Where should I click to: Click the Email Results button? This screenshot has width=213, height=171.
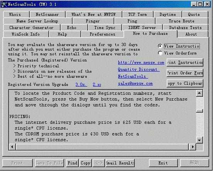point(120,163)
